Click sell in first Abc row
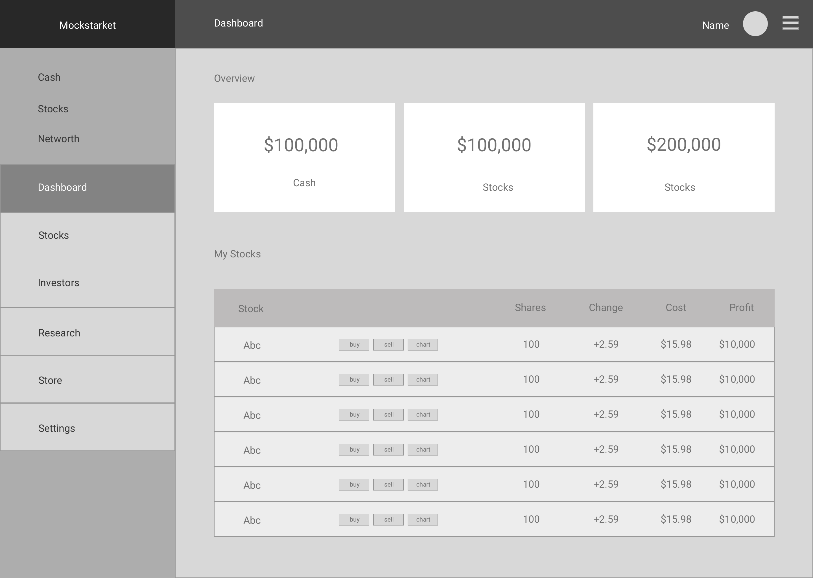The height and width of the screenshot is (578, 813). coord(388,345)
